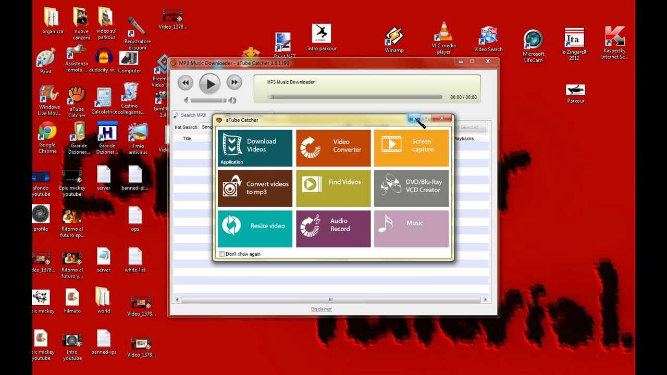Select the banned-pl... file on desktop
The height and width of the screenshot is (375, 667).
click(x=135, y=178)
